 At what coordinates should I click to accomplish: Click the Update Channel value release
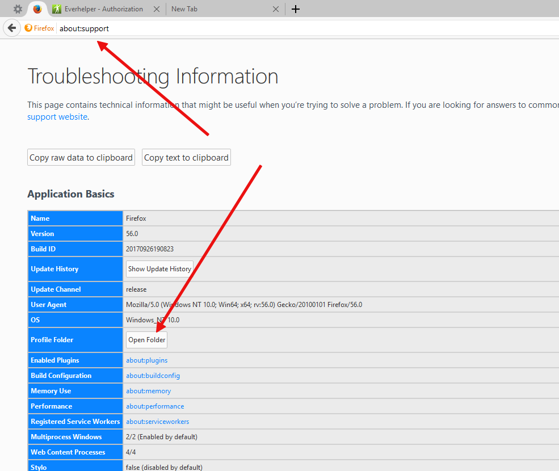click(136, 289)
